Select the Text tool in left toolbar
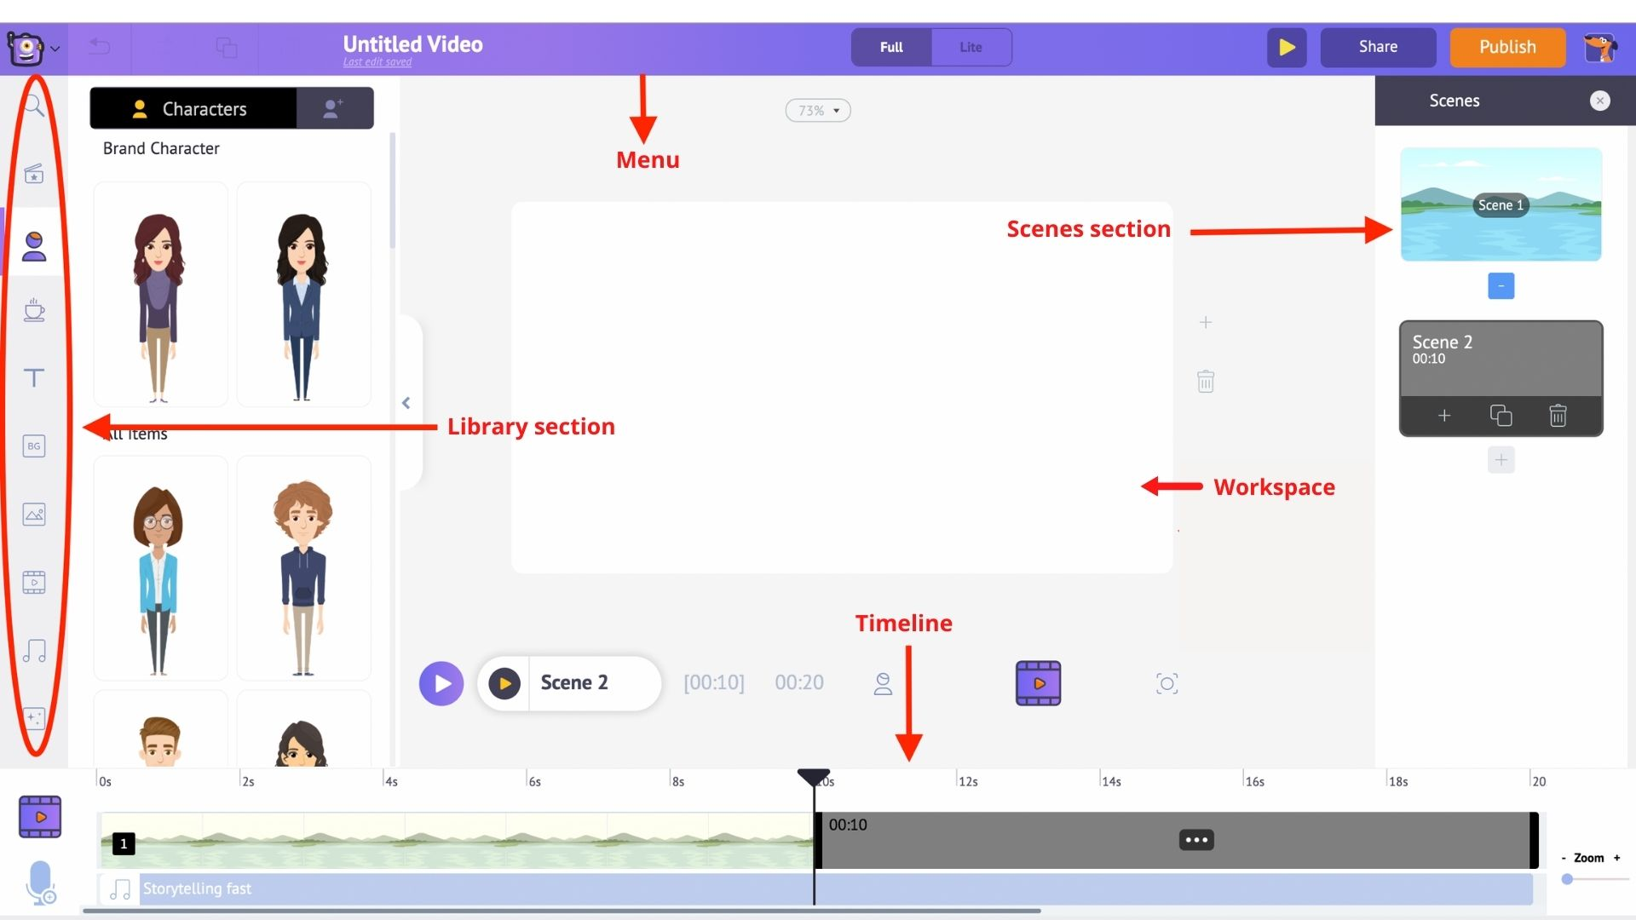The image size is (1636, 920). pyautogui.click(x=35, y=377)
